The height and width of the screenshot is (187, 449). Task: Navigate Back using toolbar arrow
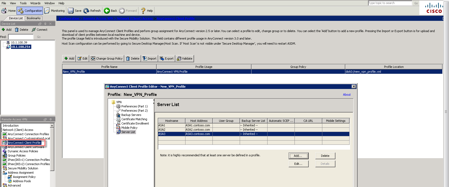[x=111, y=11]
